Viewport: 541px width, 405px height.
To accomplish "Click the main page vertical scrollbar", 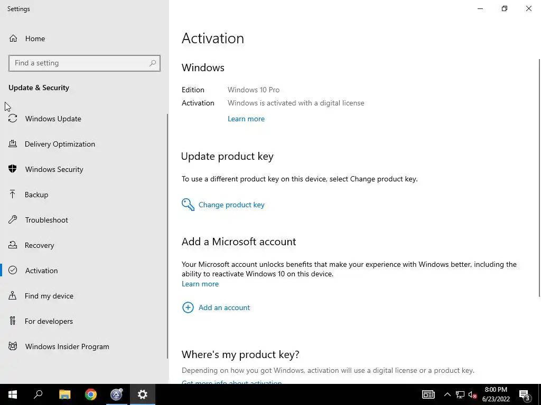I will (x=539, y=177).
